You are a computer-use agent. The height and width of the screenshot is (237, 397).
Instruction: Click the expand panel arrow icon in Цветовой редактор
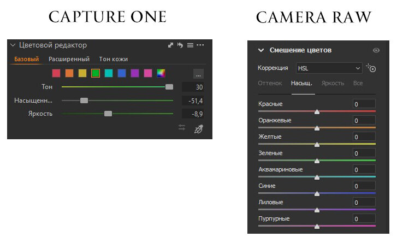pos(170,45)
